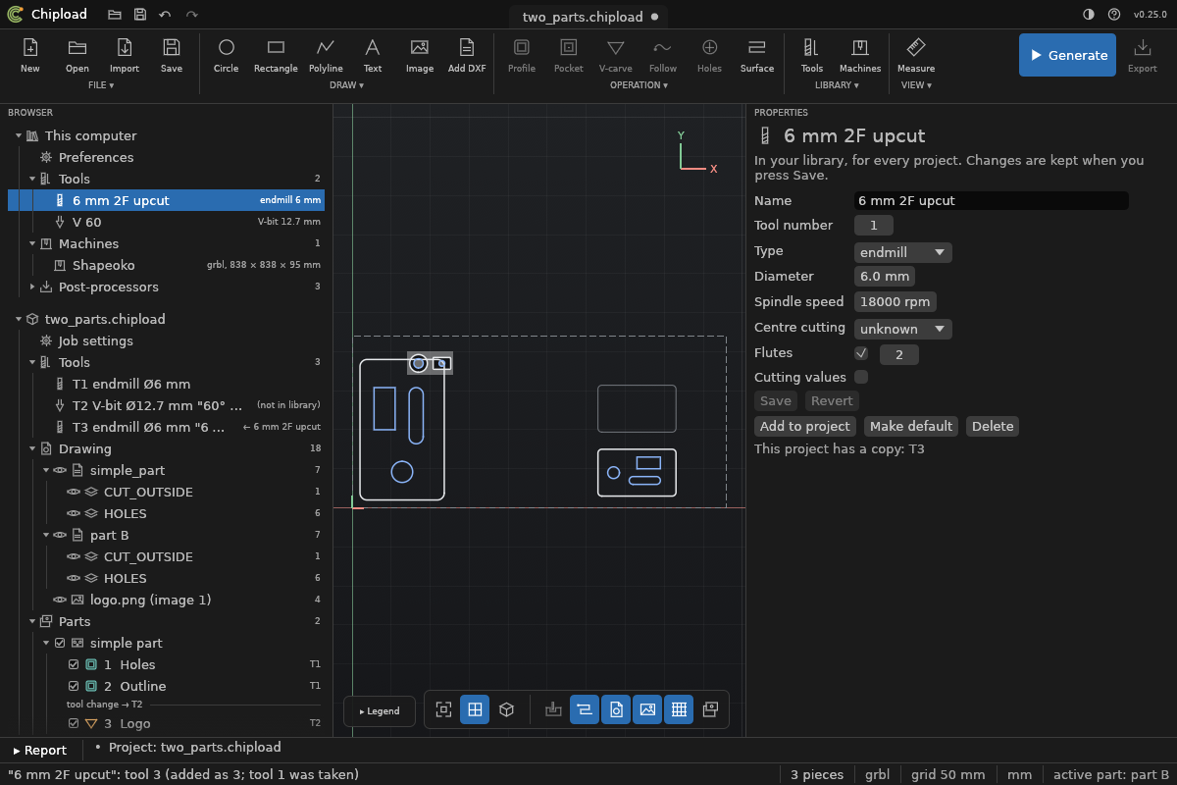Screen dimensions: 1177x785
Task: Switch to the 3D cube view
Action: (506, 709)
